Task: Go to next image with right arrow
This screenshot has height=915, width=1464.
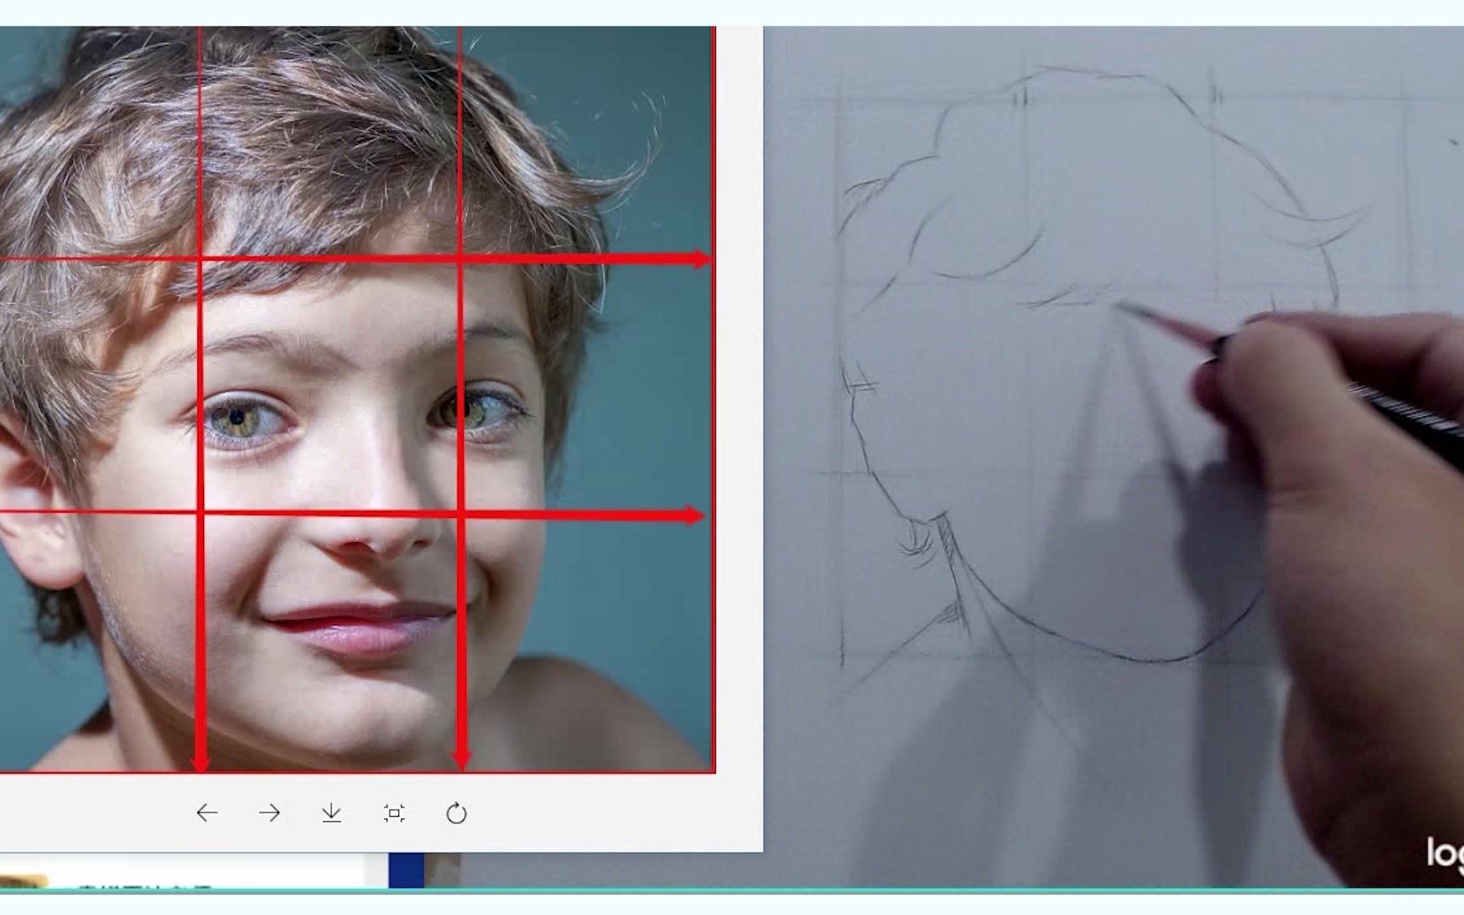Action: [269, 813]
